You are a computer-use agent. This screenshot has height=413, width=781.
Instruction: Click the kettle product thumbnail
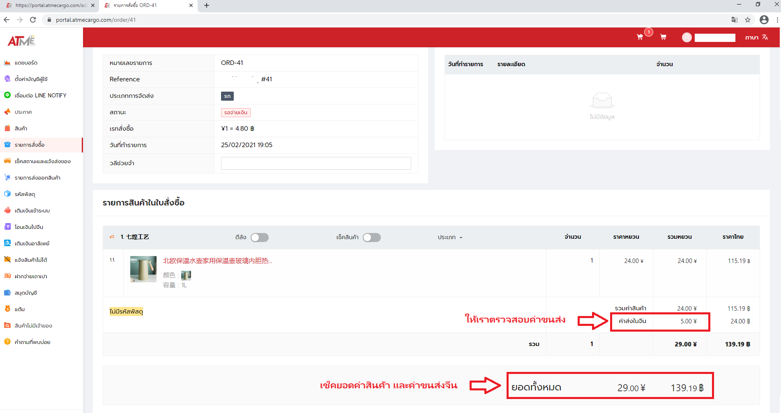point(143,269)
